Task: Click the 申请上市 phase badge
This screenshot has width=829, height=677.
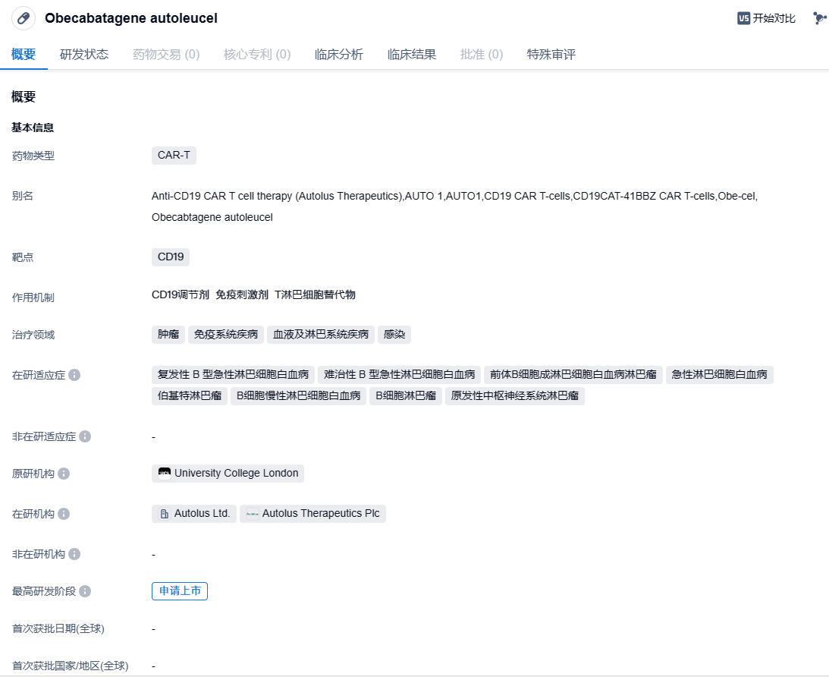Action: point(180,591)
